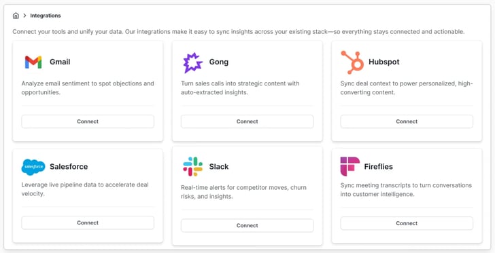The image size is (495, 253).
Task: Expand the breadcrumb chevron separator
Action: (x=24, y=16)
